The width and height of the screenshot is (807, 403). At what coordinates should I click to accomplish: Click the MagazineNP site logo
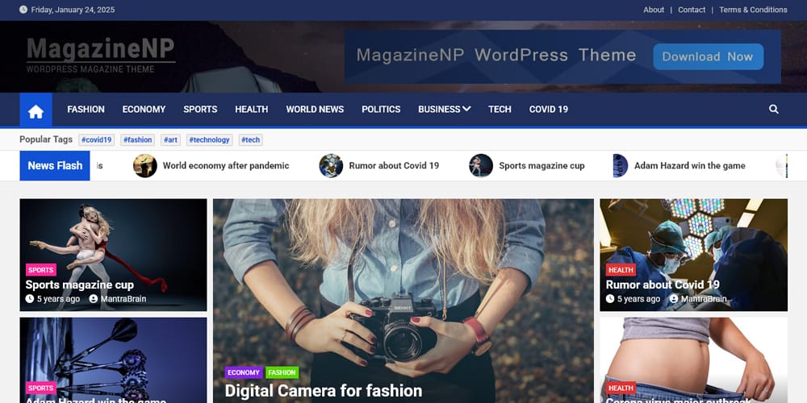101,55
